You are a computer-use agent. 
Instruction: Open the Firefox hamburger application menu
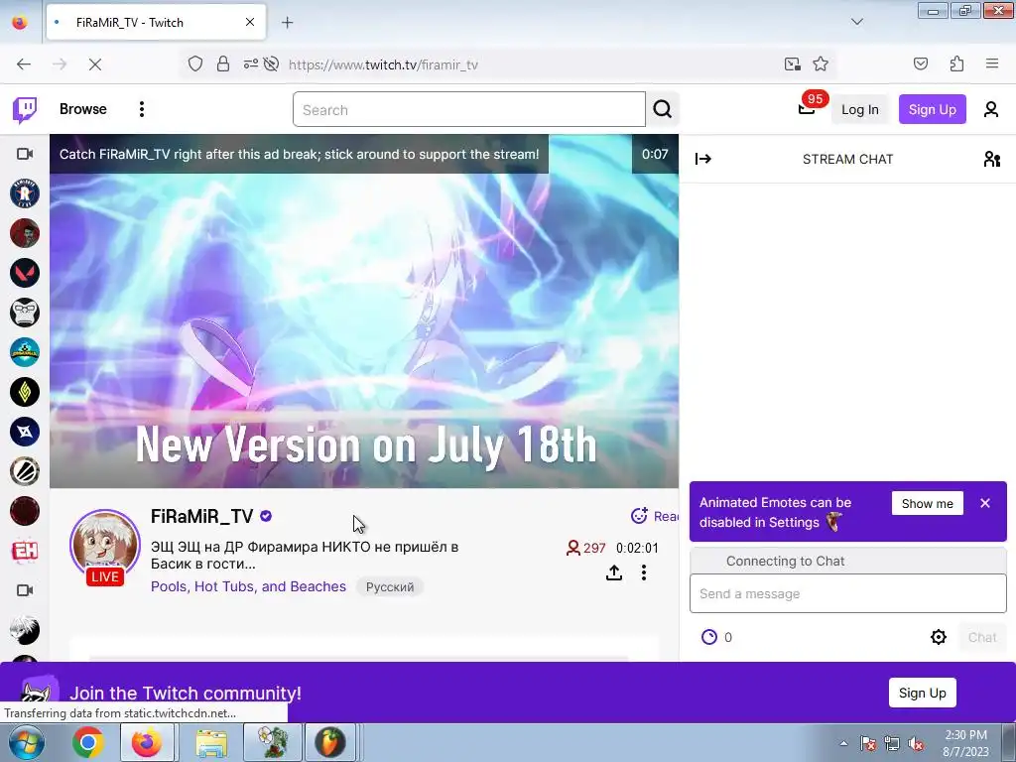click(x=992, y=63)
